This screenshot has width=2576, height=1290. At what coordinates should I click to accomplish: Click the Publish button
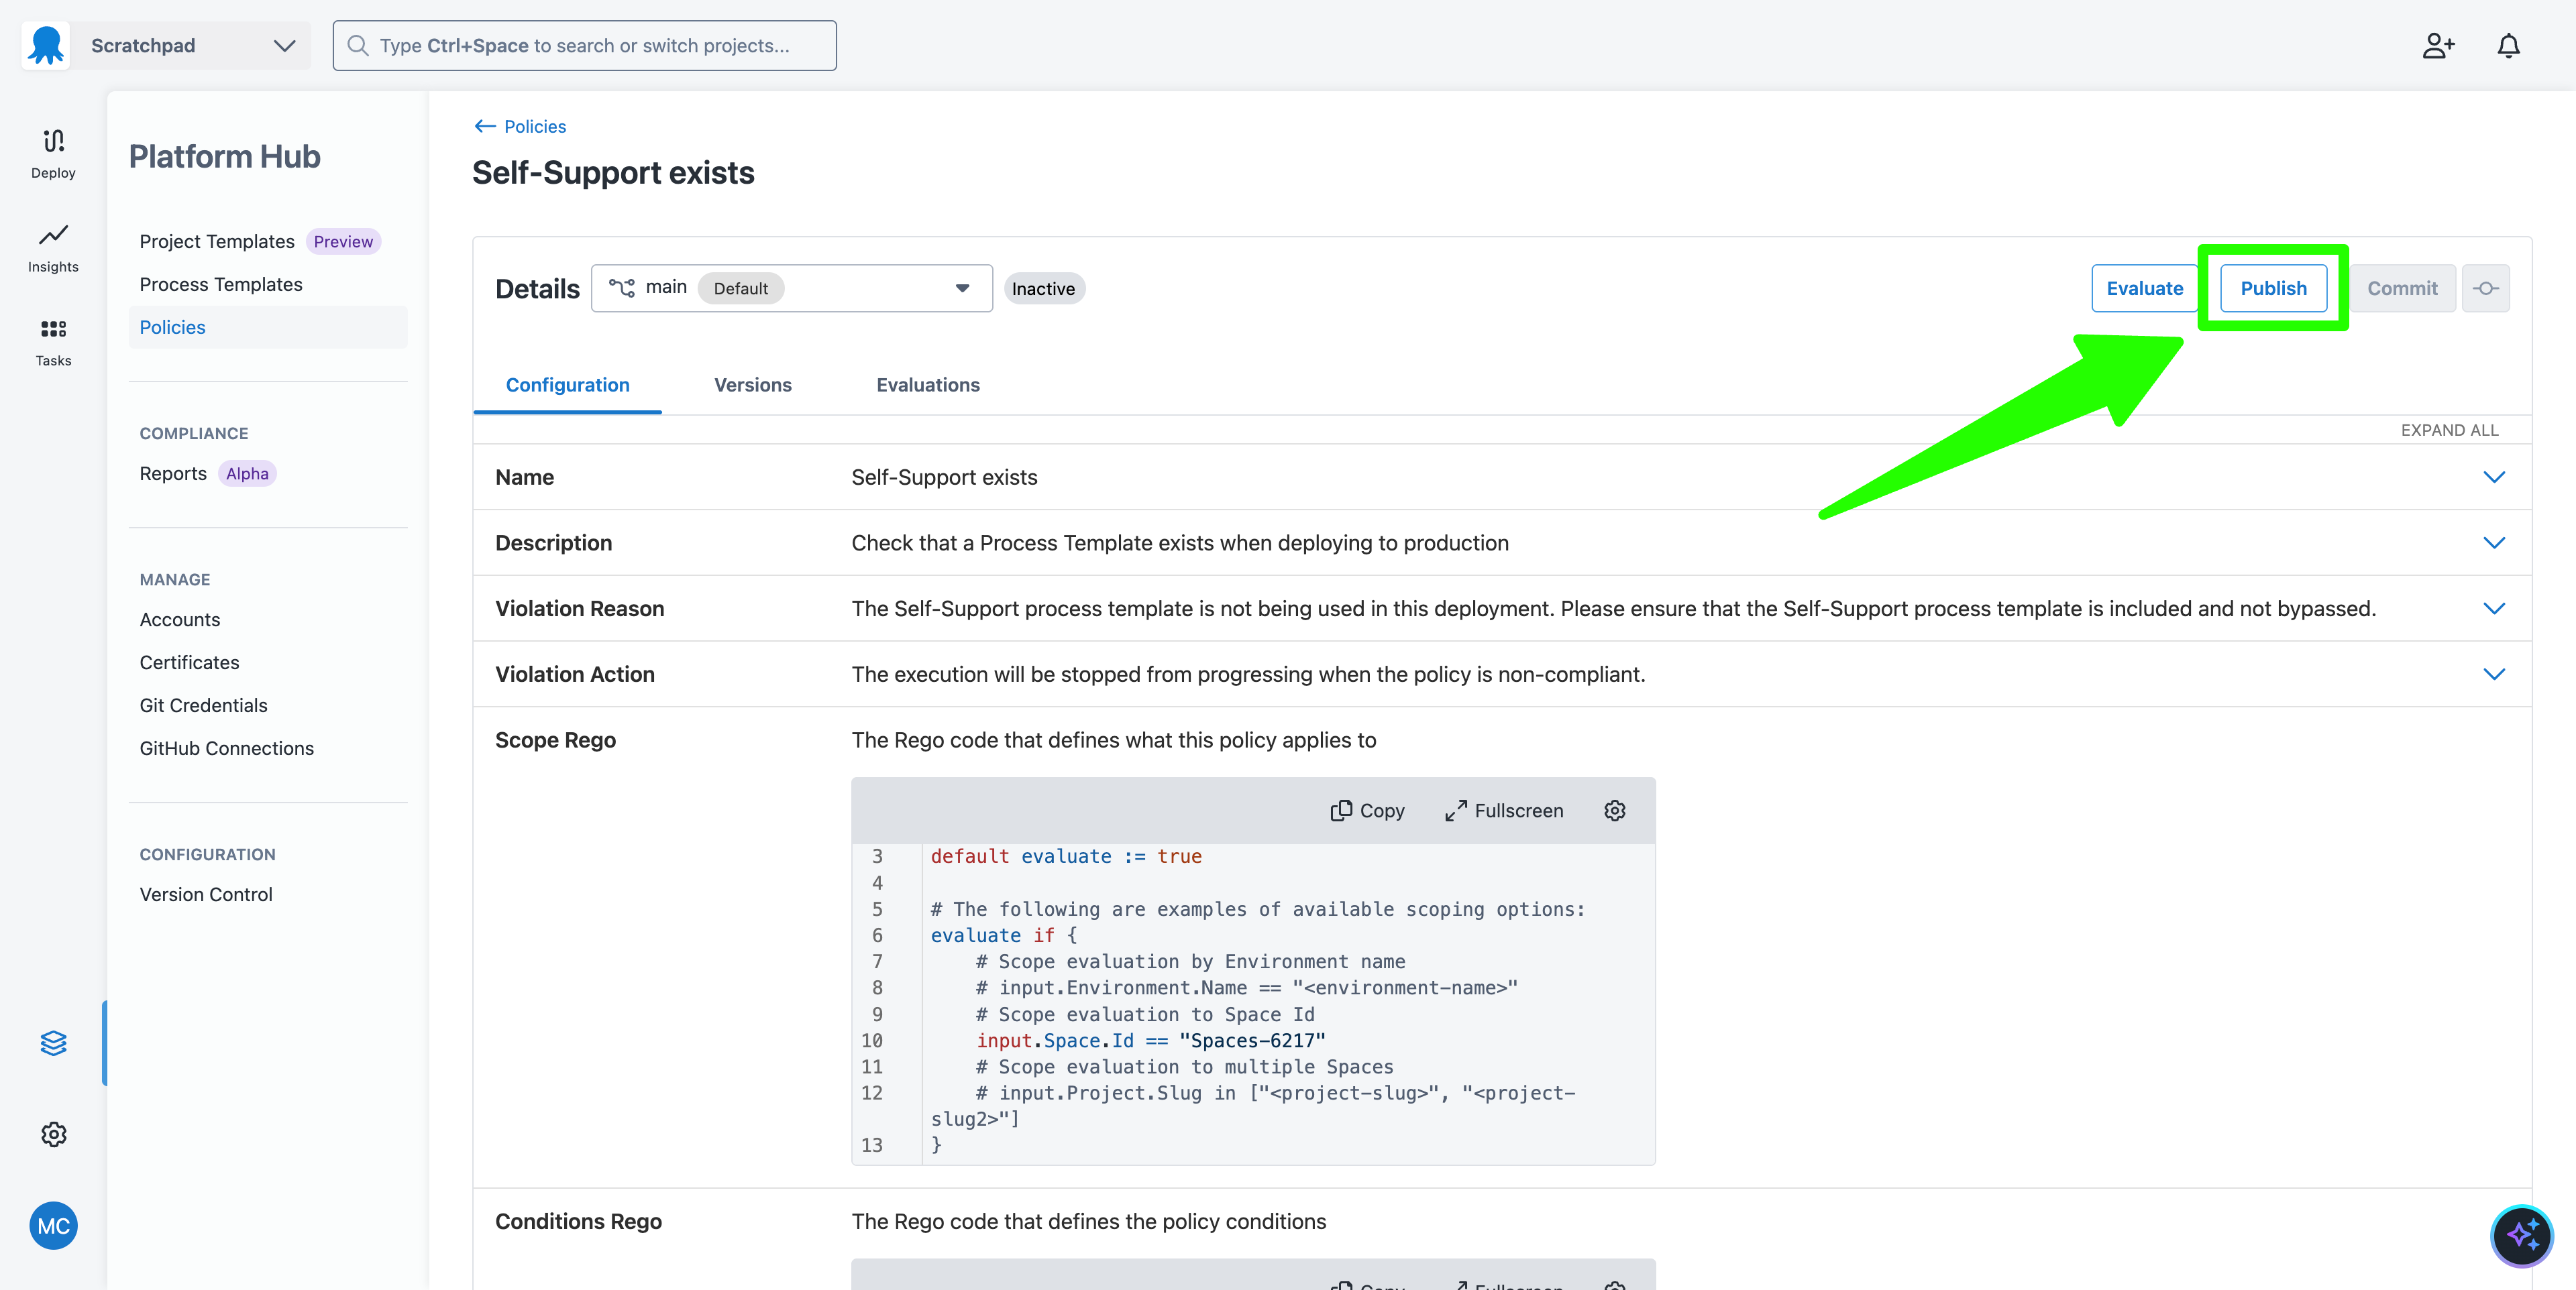coord(2273,289)
